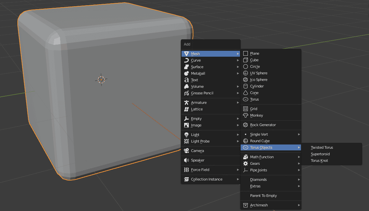The image size is (369, 211).
Task: Add a Twisted Torus
Action: point(322,147)
